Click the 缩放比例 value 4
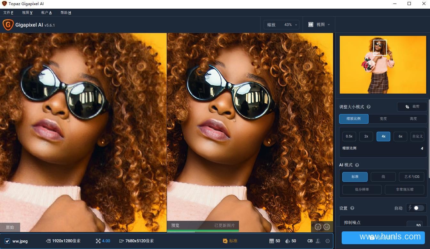Image resolution: width=430 pixels, height=249 pixels. tap(422, 148)
